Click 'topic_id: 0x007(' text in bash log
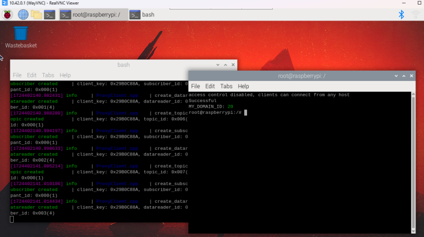The height and width of the screenshot is (237, 424). pyautogui.click(x=165, y=172)
